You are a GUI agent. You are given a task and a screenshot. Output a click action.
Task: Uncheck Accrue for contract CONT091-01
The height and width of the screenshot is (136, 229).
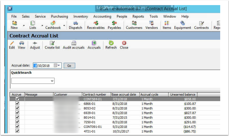pyautogui.click(x=17, y=127)
